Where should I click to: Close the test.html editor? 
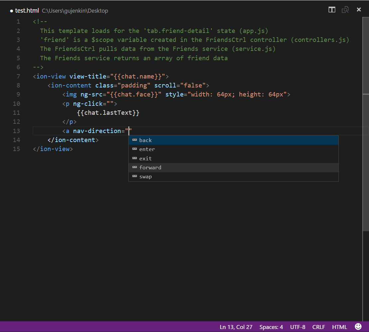(x=359, y=10)
